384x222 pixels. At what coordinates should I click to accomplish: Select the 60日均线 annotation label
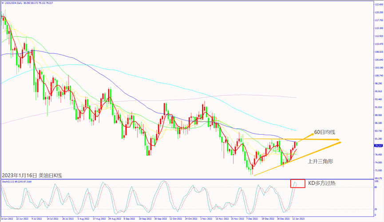(x=325, y=132)
